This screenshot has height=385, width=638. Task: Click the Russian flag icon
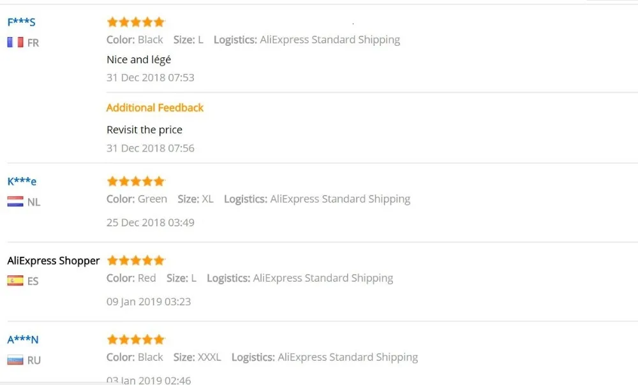[x=15, y=360]
